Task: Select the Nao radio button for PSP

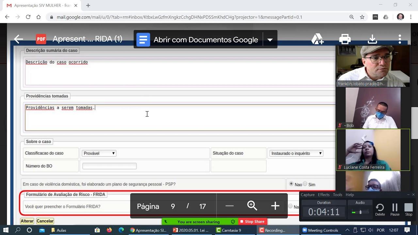Action: tap(291, 184)
